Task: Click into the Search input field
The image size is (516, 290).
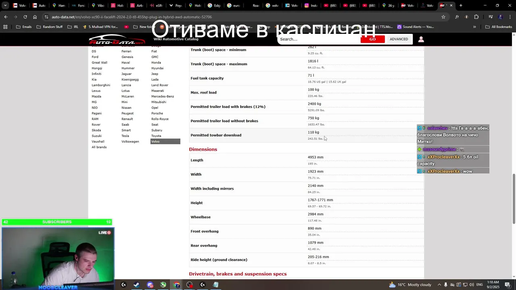Action: tap(318, 39)
